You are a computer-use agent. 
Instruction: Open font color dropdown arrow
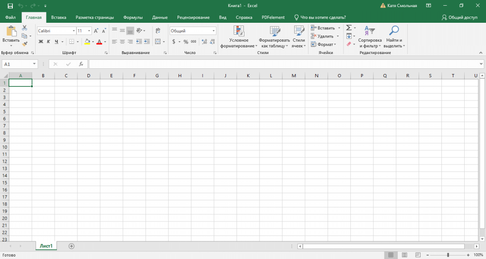point(105,42)
